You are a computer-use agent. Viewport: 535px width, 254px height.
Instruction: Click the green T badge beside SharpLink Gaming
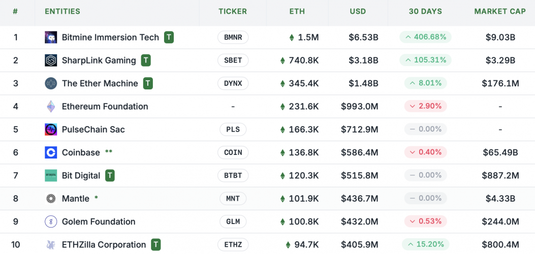(146, 60)
